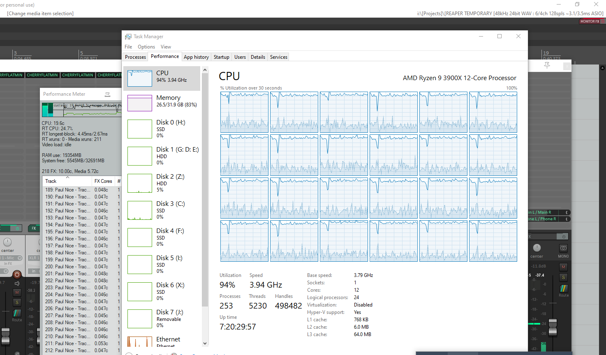Select the Startup tab
Image resolution: width=606 pixels, height=355 pixels.
click(x=221, y=57)
